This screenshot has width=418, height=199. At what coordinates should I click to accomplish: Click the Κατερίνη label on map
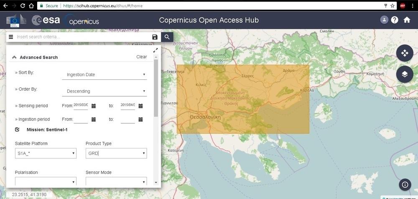pyautogui.click(x=176, y=151)
